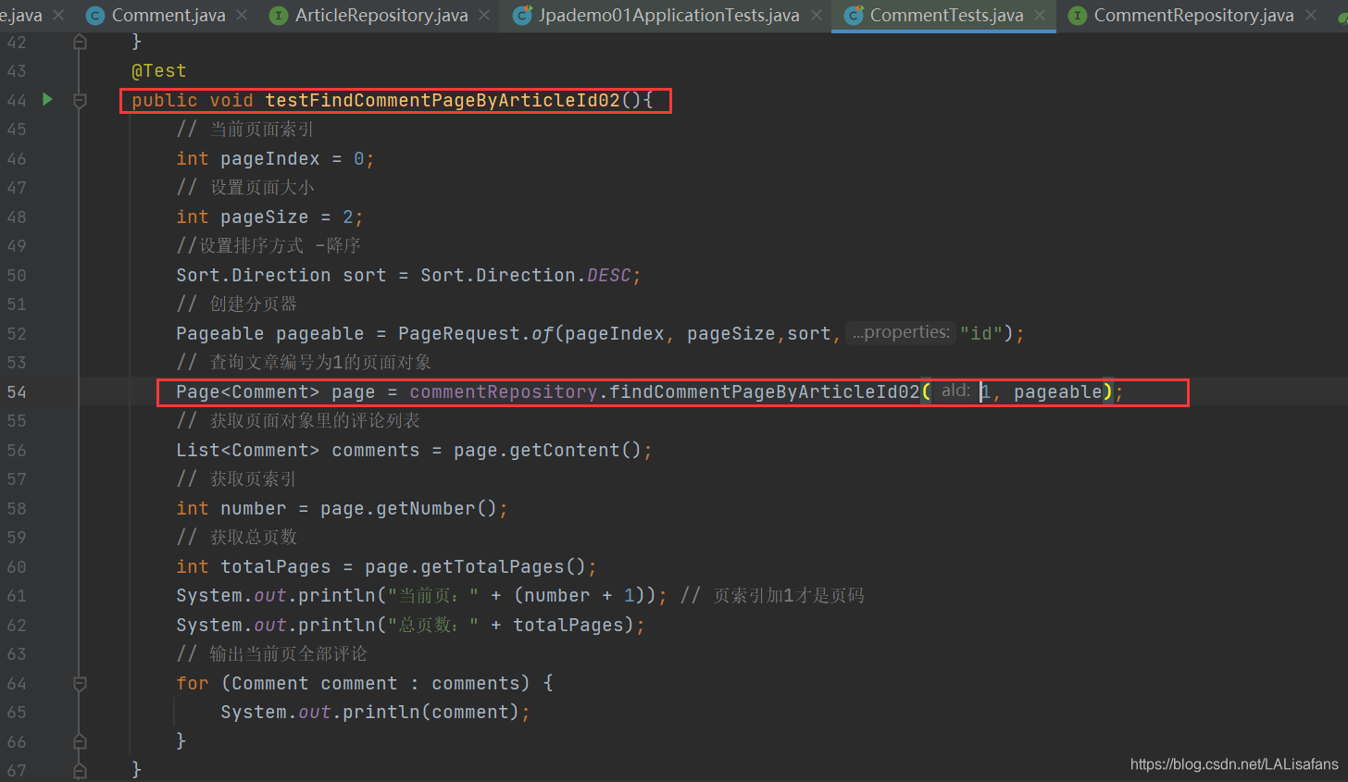
Task: Click line number 52 in the gutter
Action: pos(17,333)
